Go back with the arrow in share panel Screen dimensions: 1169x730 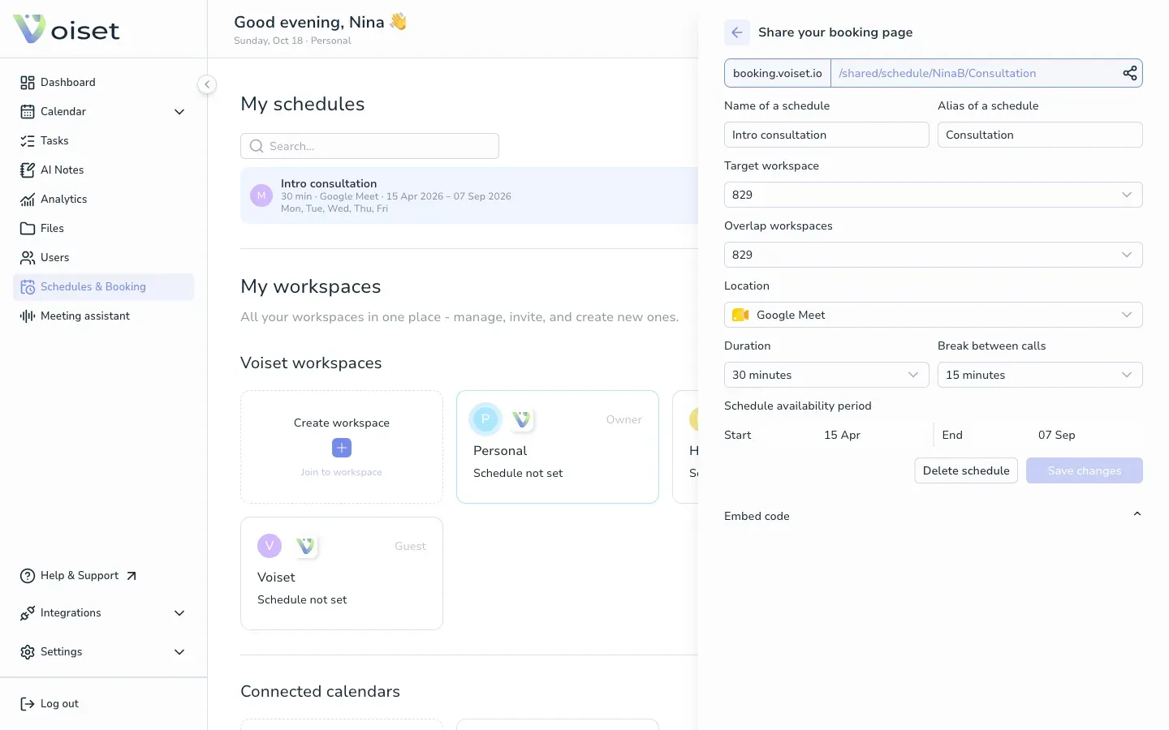click(x=737, y=32)
